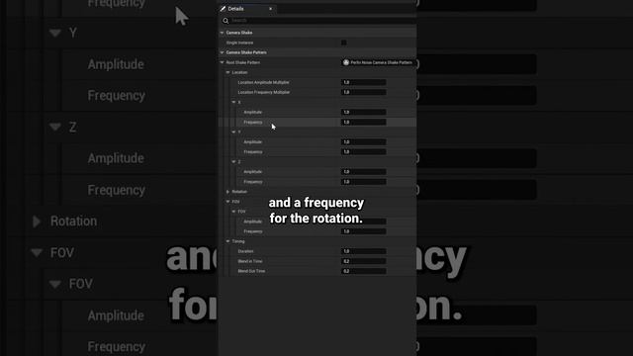Collapse the Camera Shake category

click(222, 33)
